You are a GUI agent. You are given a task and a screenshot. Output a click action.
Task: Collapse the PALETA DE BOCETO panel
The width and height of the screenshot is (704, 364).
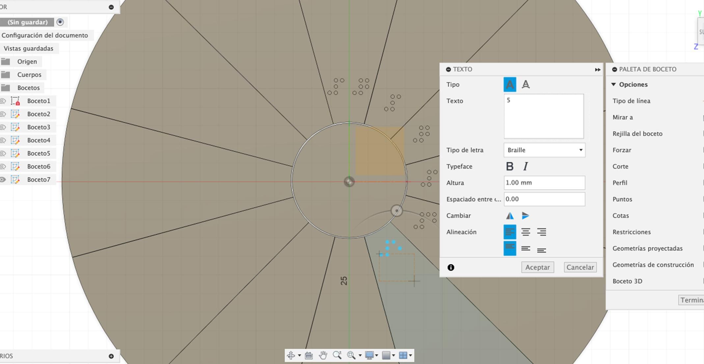[614, 69]
